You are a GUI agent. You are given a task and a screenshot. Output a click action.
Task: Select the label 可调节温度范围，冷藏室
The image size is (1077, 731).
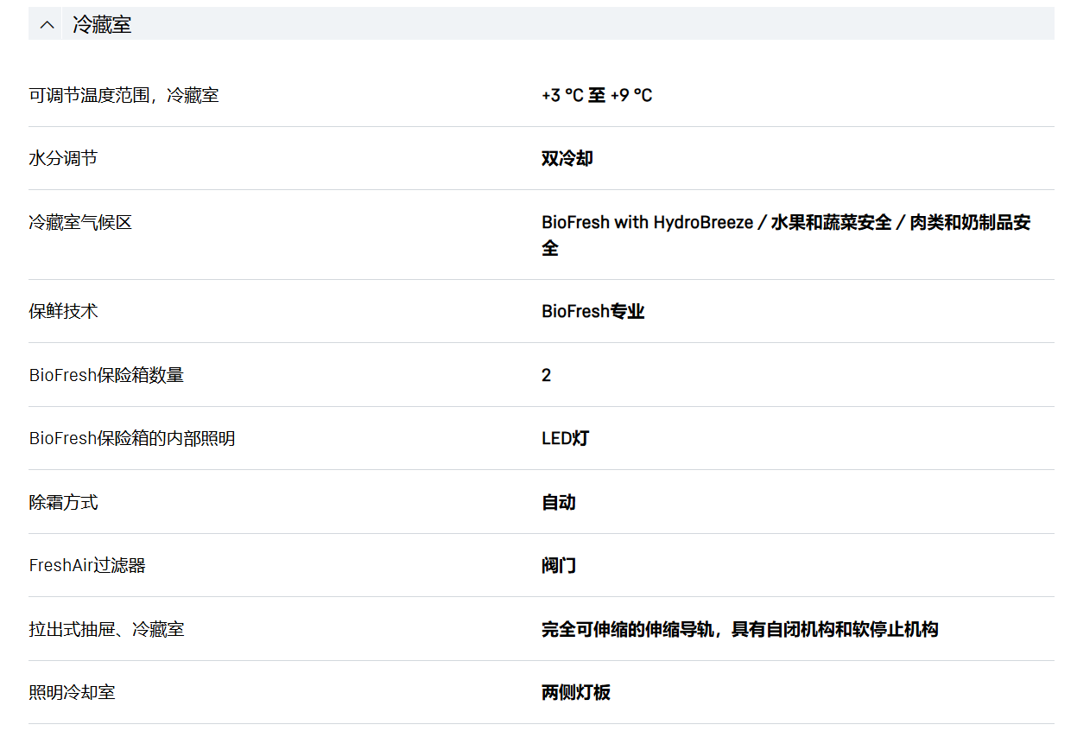click(x=124, y=95)
